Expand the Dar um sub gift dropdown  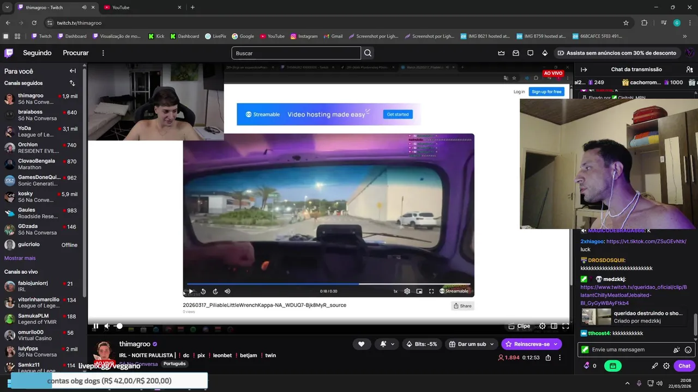(492, 344)
